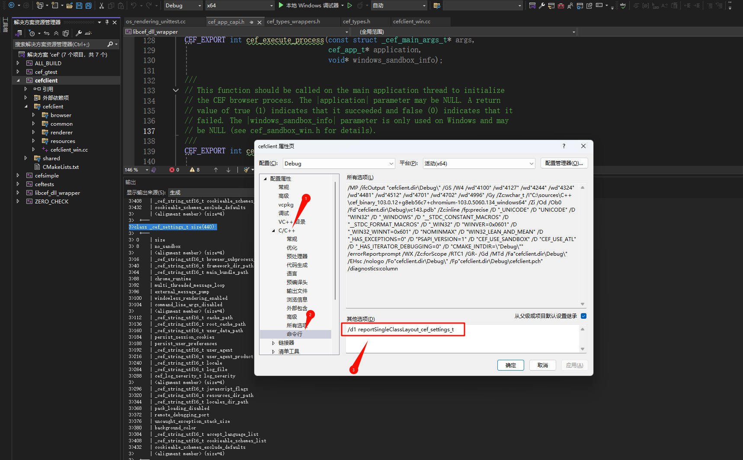Click the 配置管理器 button
The height and width of the screenshot is (460, 743).
[564, 163]
